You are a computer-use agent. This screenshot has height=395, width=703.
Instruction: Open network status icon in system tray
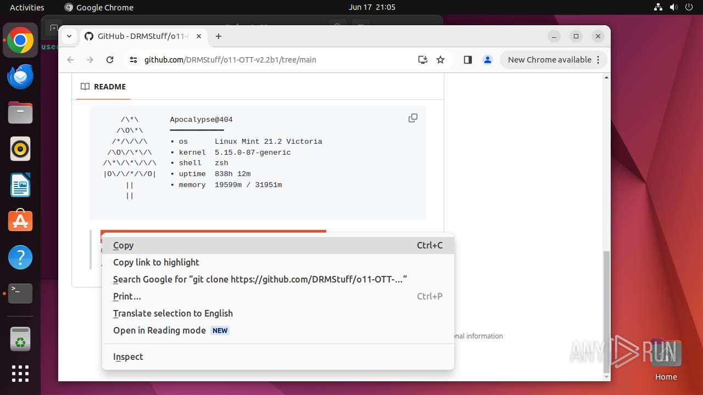click(659, 7)
